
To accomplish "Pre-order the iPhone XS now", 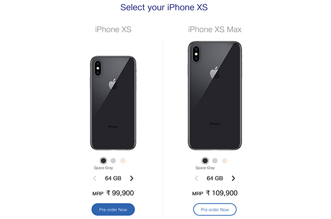I will click(x=113, y=210).
